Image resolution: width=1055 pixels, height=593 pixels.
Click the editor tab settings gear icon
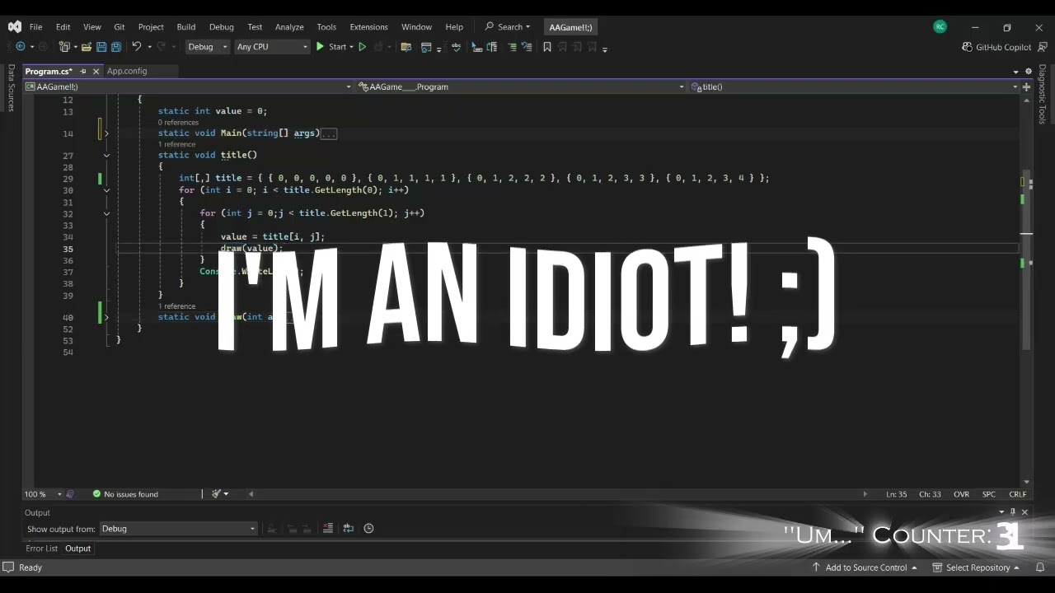(1028, 71)
